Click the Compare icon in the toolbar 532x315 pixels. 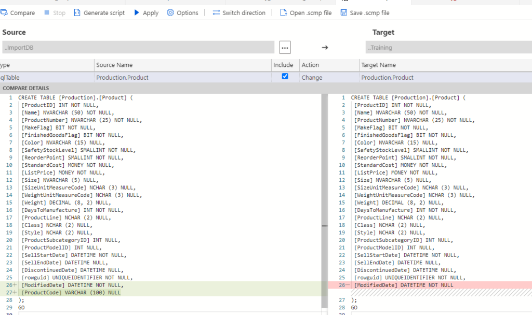pos(4,13)
